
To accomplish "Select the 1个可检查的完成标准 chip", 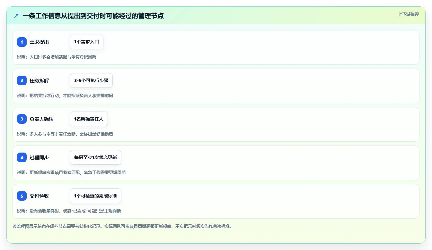I will coord(95,196).
